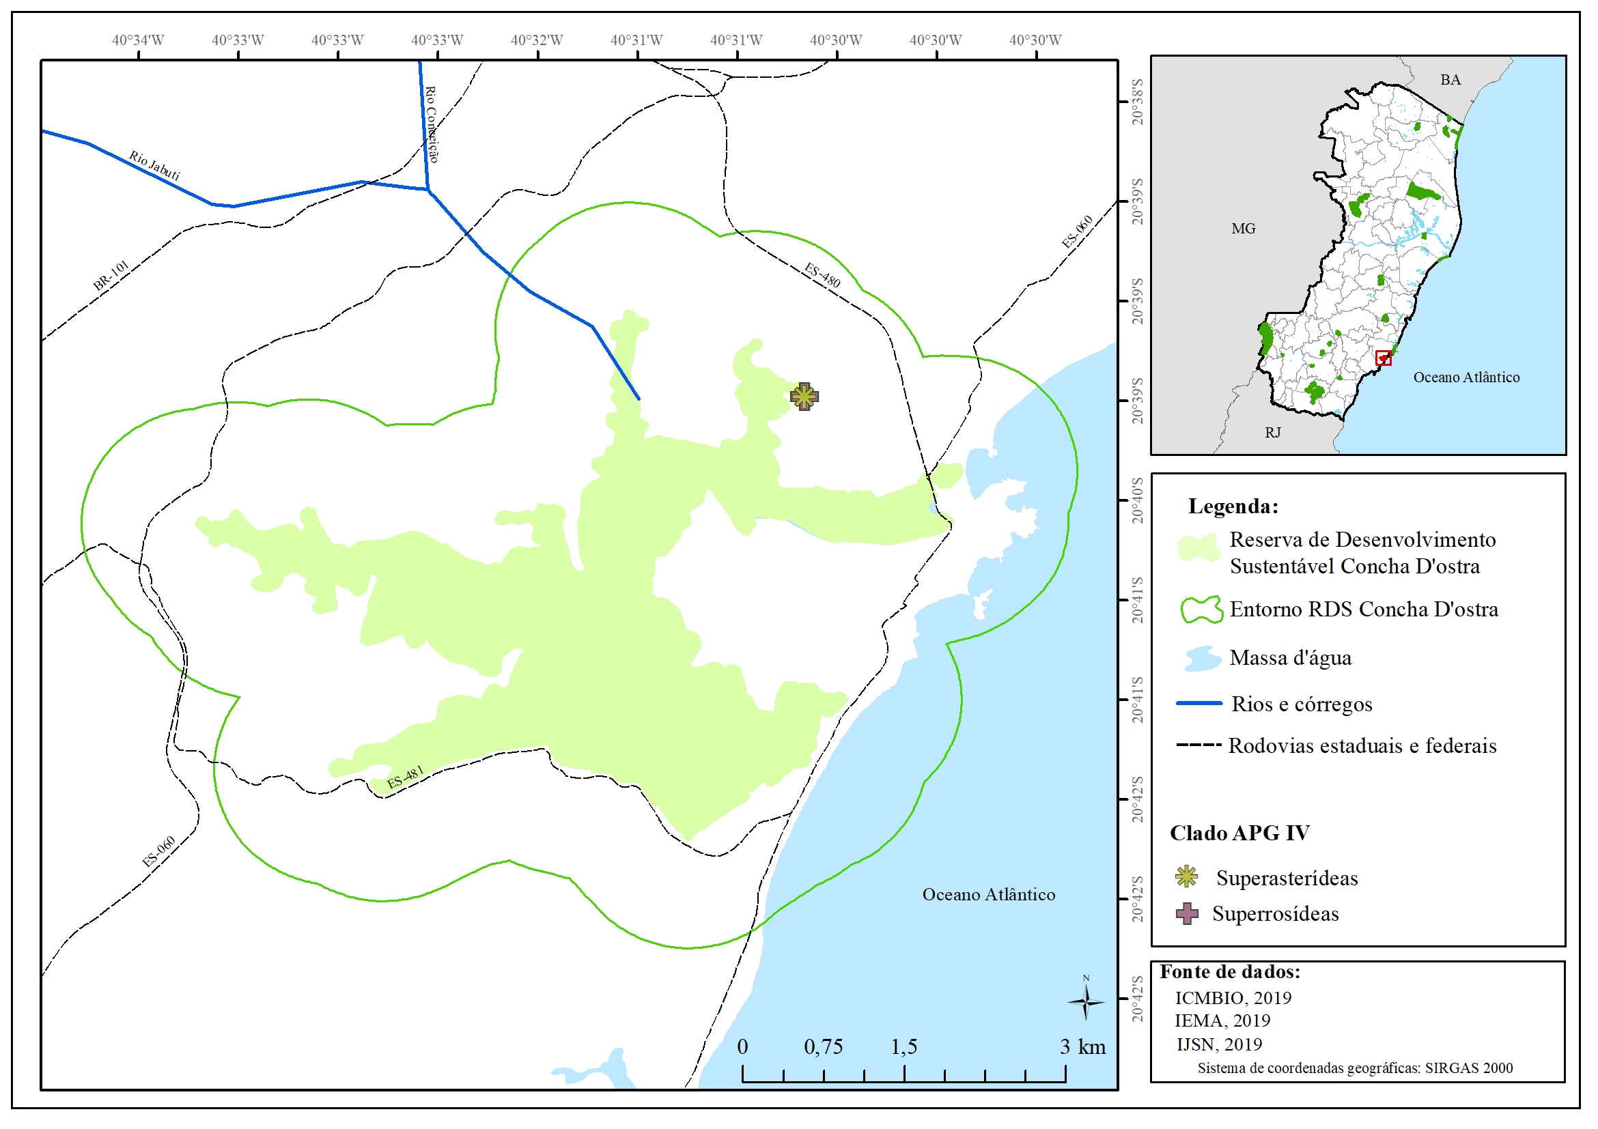Click the ES-480 road label

pyautogui.click(x=822, y=276)
